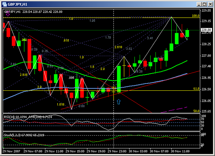
Task: Click the GBPJPY,H1 title bar text
Action: (x=18, y=4)
